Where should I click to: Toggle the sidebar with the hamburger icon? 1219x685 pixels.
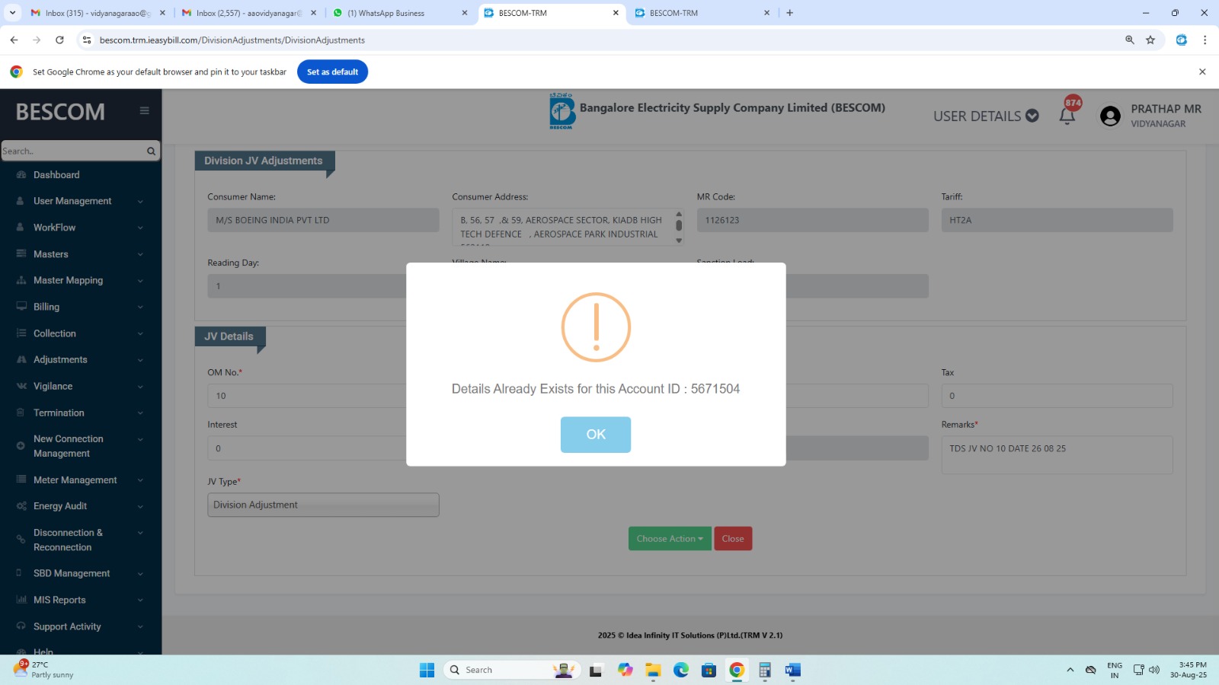coord(144,111)
